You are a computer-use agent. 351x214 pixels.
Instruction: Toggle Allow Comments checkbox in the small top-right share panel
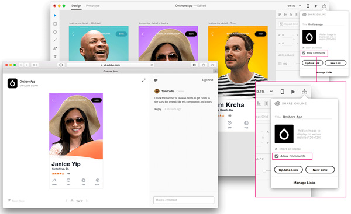click(x=304, y=53)
